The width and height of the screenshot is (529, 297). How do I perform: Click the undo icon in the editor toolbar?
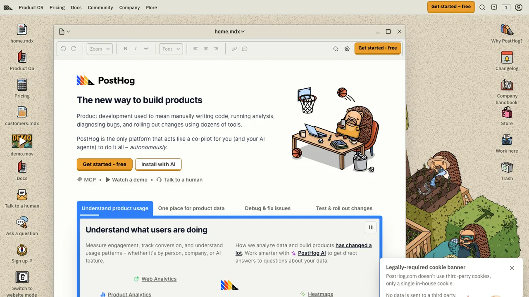coord(63,49)
